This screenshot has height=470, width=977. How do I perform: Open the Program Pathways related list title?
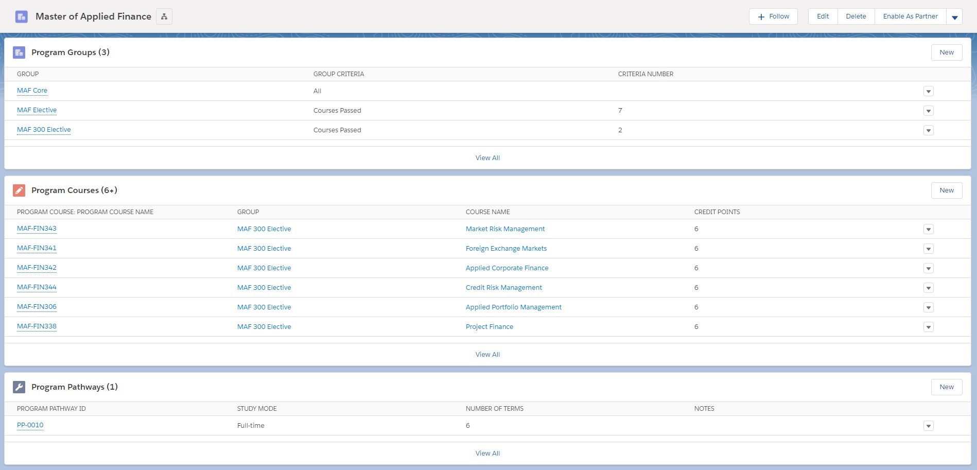[x=74, y=387]
